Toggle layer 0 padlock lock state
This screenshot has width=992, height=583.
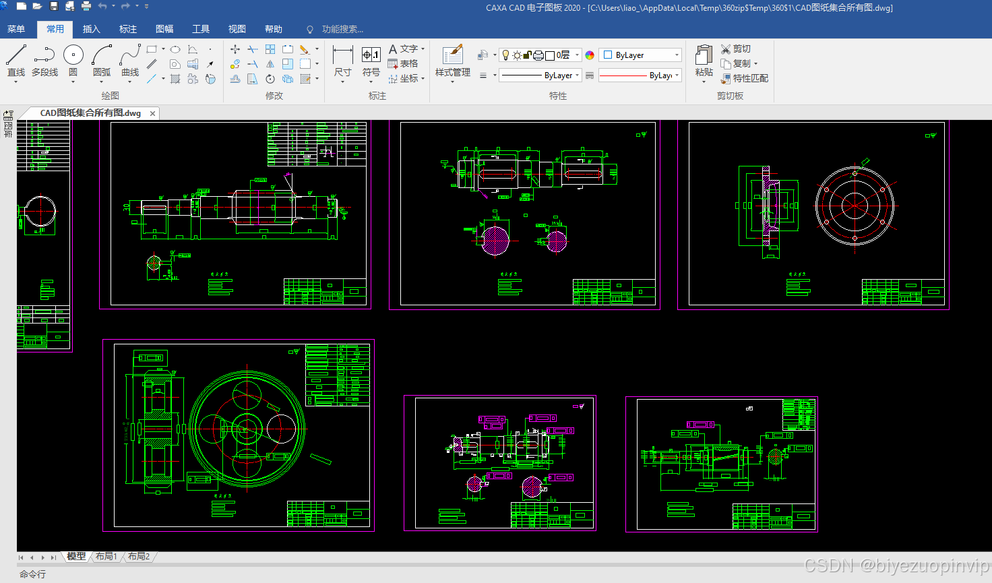tap(527, 55)
